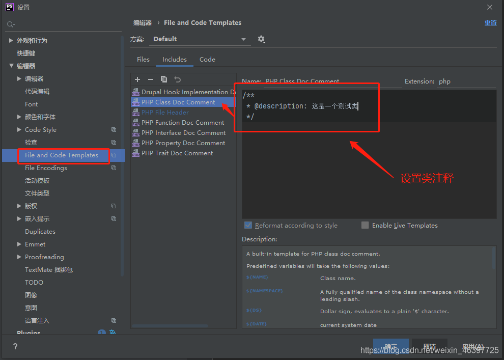The height and width of the screenshot is (360, 504).
Task: Open scheme options gear icon
Action: [261, 39]
